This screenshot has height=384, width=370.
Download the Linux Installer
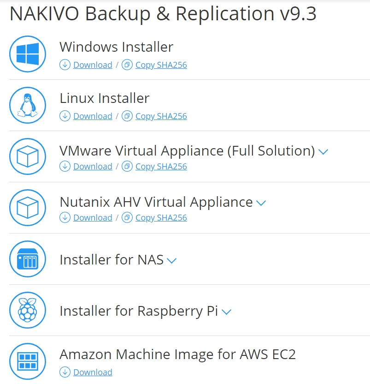[93, 116]
